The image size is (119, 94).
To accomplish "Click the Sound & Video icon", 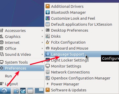I will pyautogui.click(x=2, y=54).
